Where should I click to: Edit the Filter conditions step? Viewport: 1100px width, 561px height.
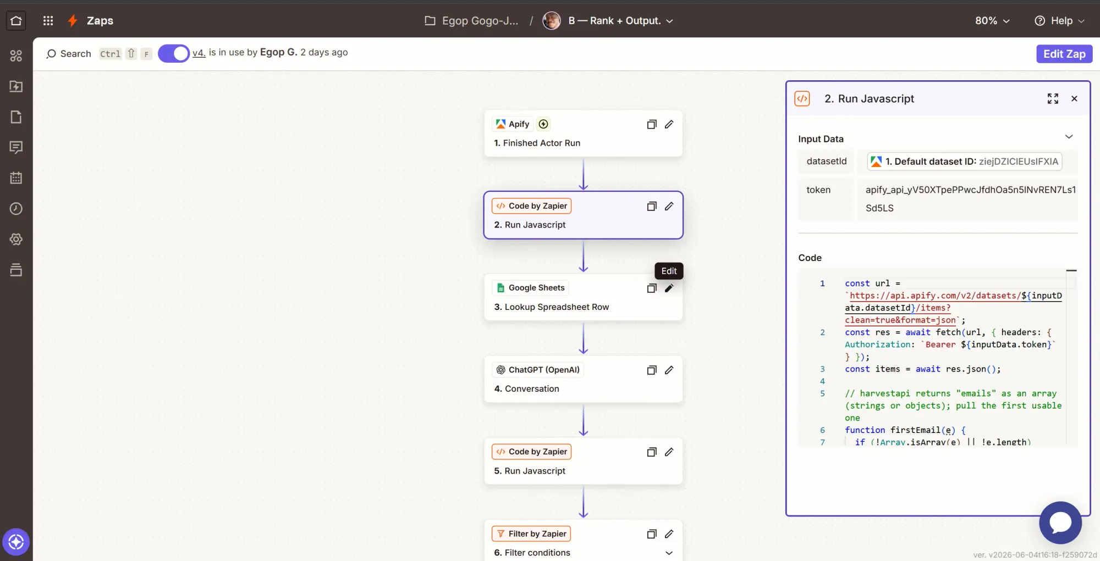coord(669,534)
